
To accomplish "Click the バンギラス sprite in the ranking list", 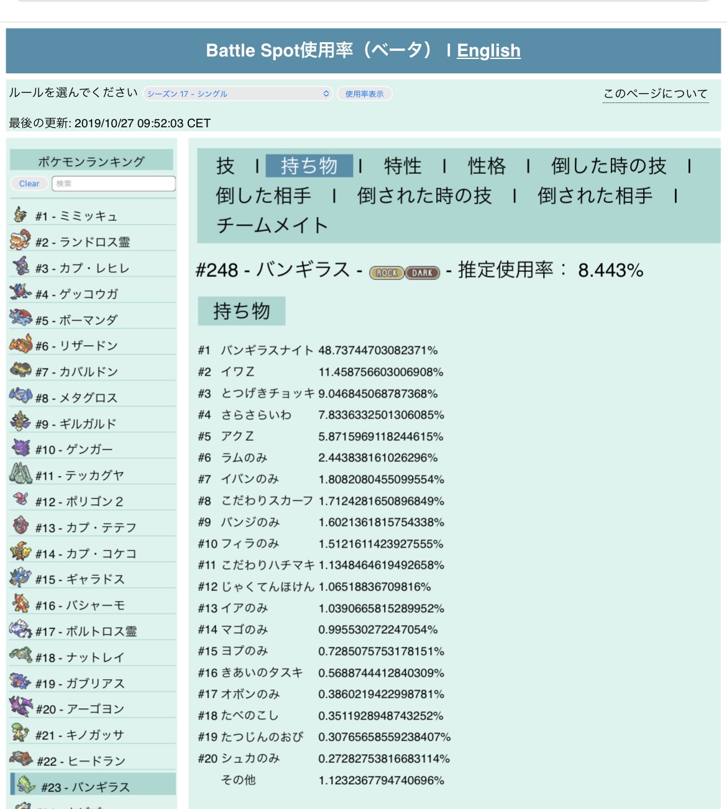I will coord(26,785).
